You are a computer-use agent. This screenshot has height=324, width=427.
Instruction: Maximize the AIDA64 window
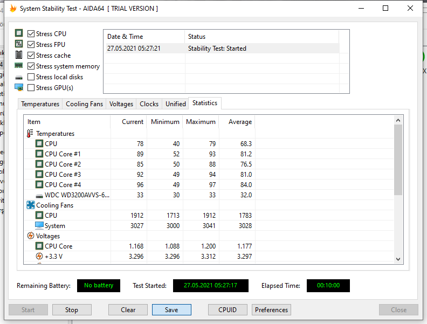[385, 8]
